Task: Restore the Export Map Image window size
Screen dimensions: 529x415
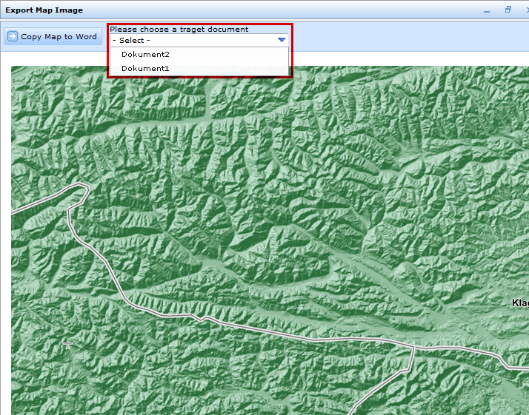Action: (508, 10)
